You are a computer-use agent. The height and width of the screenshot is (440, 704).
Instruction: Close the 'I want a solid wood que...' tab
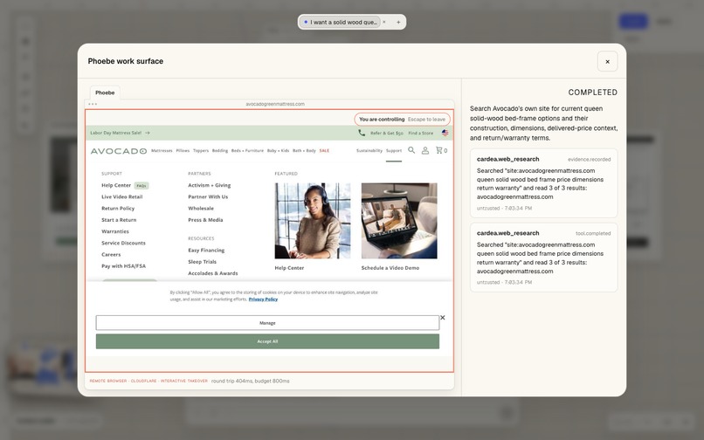coord(384,22)
